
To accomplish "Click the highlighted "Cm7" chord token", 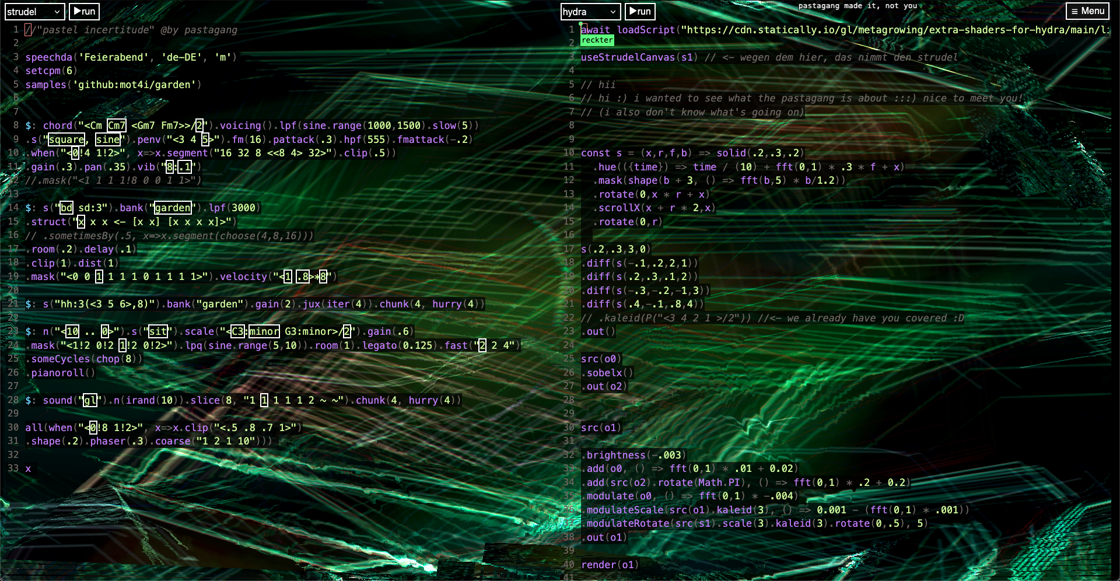I will (x=117, y=125).
